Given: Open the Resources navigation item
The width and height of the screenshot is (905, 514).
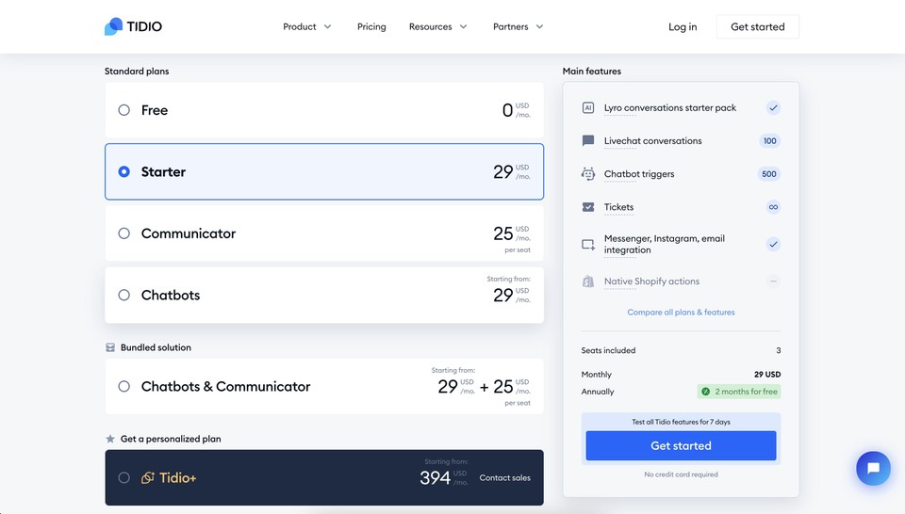Looking at the screenshot, I should coord(431,26).
